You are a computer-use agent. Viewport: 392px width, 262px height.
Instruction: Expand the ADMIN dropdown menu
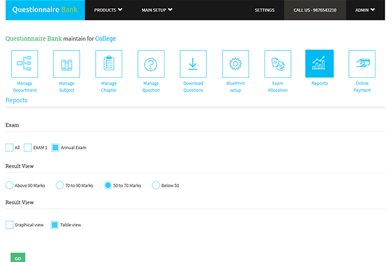[365, 10]
